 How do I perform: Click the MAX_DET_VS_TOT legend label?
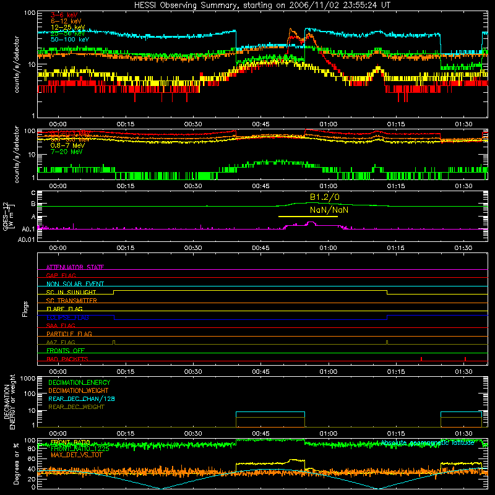(x=77, y=455)
